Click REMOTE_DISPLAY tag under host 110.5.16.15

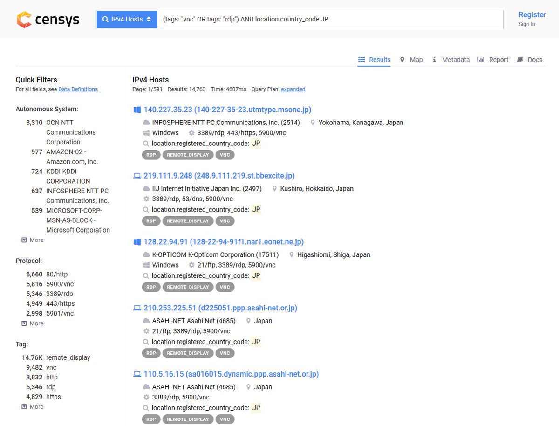(188, 419)
